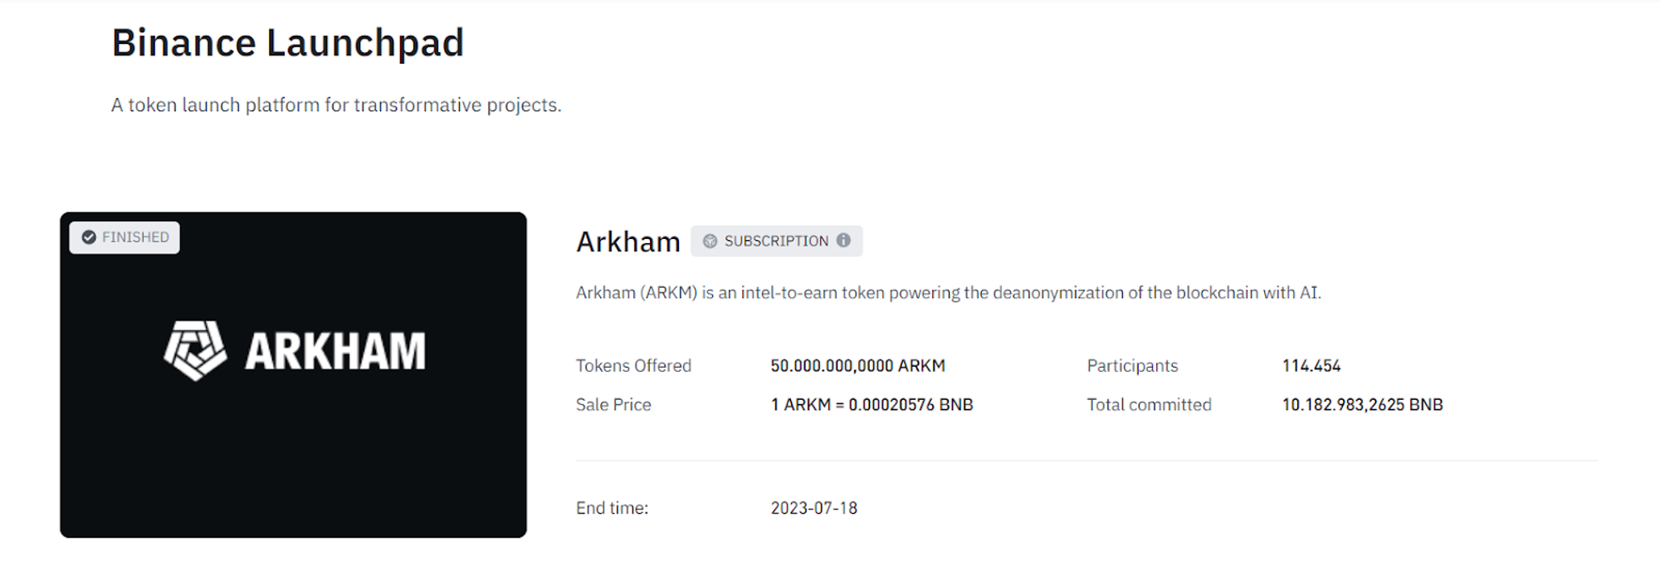Click the Sale Price label
Viewport: 1660px width, 576px height.
pyautogui.click(x=613, y=405)
